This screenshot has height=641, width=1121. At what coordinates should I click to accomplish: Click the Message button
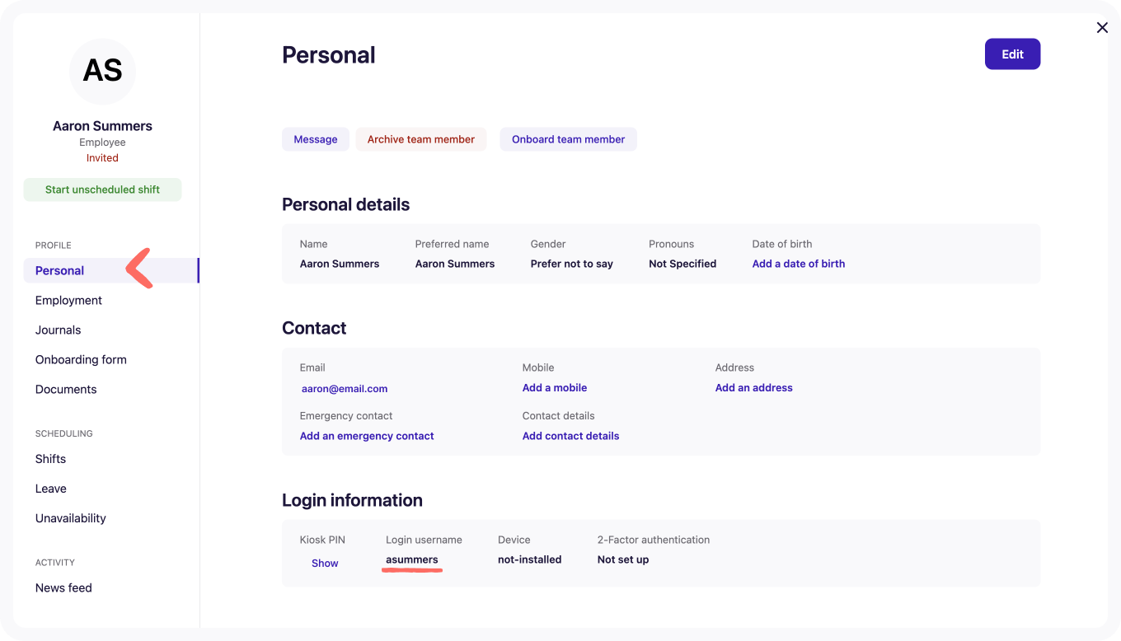click(316, 139)
